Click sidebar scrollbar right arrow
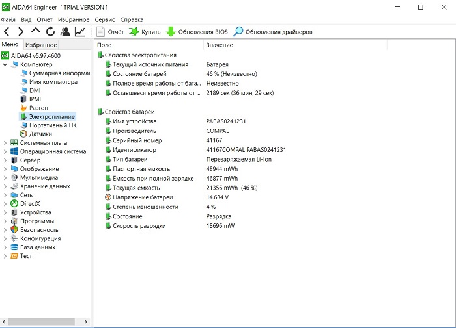 coord(86,322)
